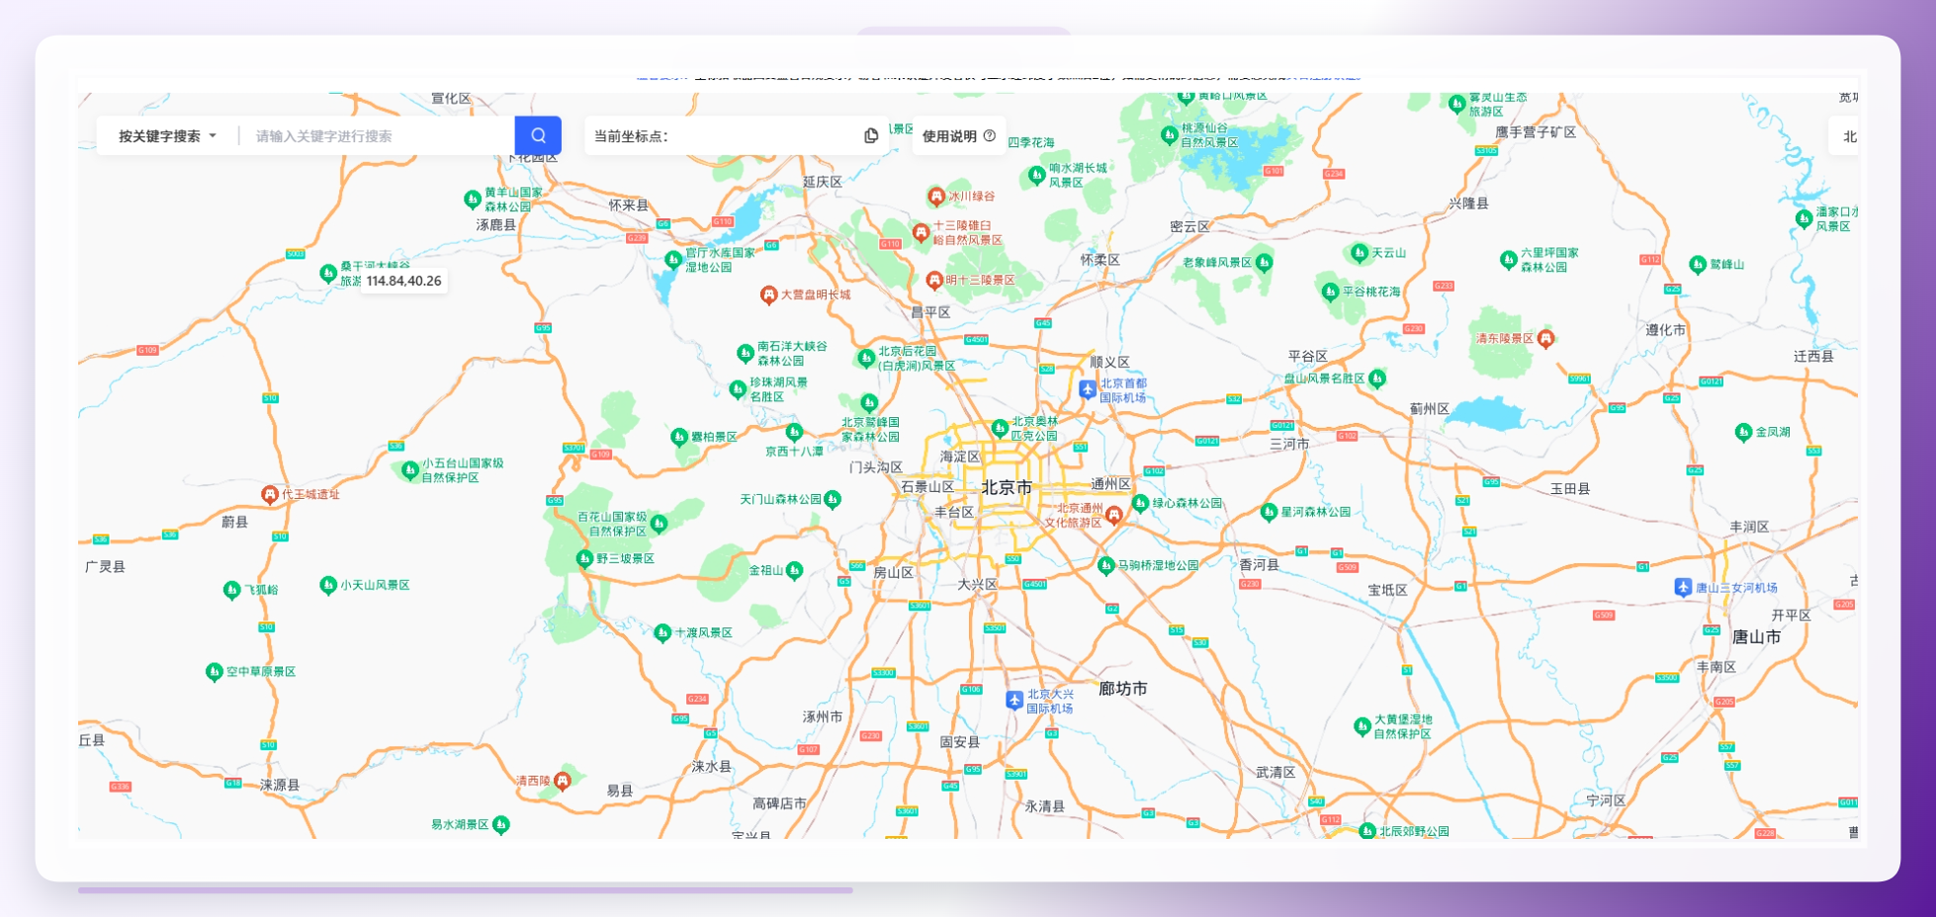Image resolution: width=1936 pixels, height=917 pixels.
Task: Copy the current coordinate point
Action: tap(871, 135)
